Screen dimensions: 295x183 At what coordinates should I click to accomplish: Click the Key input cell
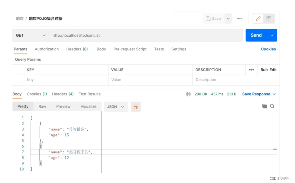(x=66, y=80)
